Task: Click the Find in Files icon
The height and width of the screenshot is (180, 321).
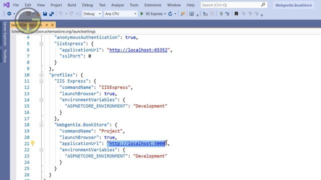Action: [x=183, y=13]
